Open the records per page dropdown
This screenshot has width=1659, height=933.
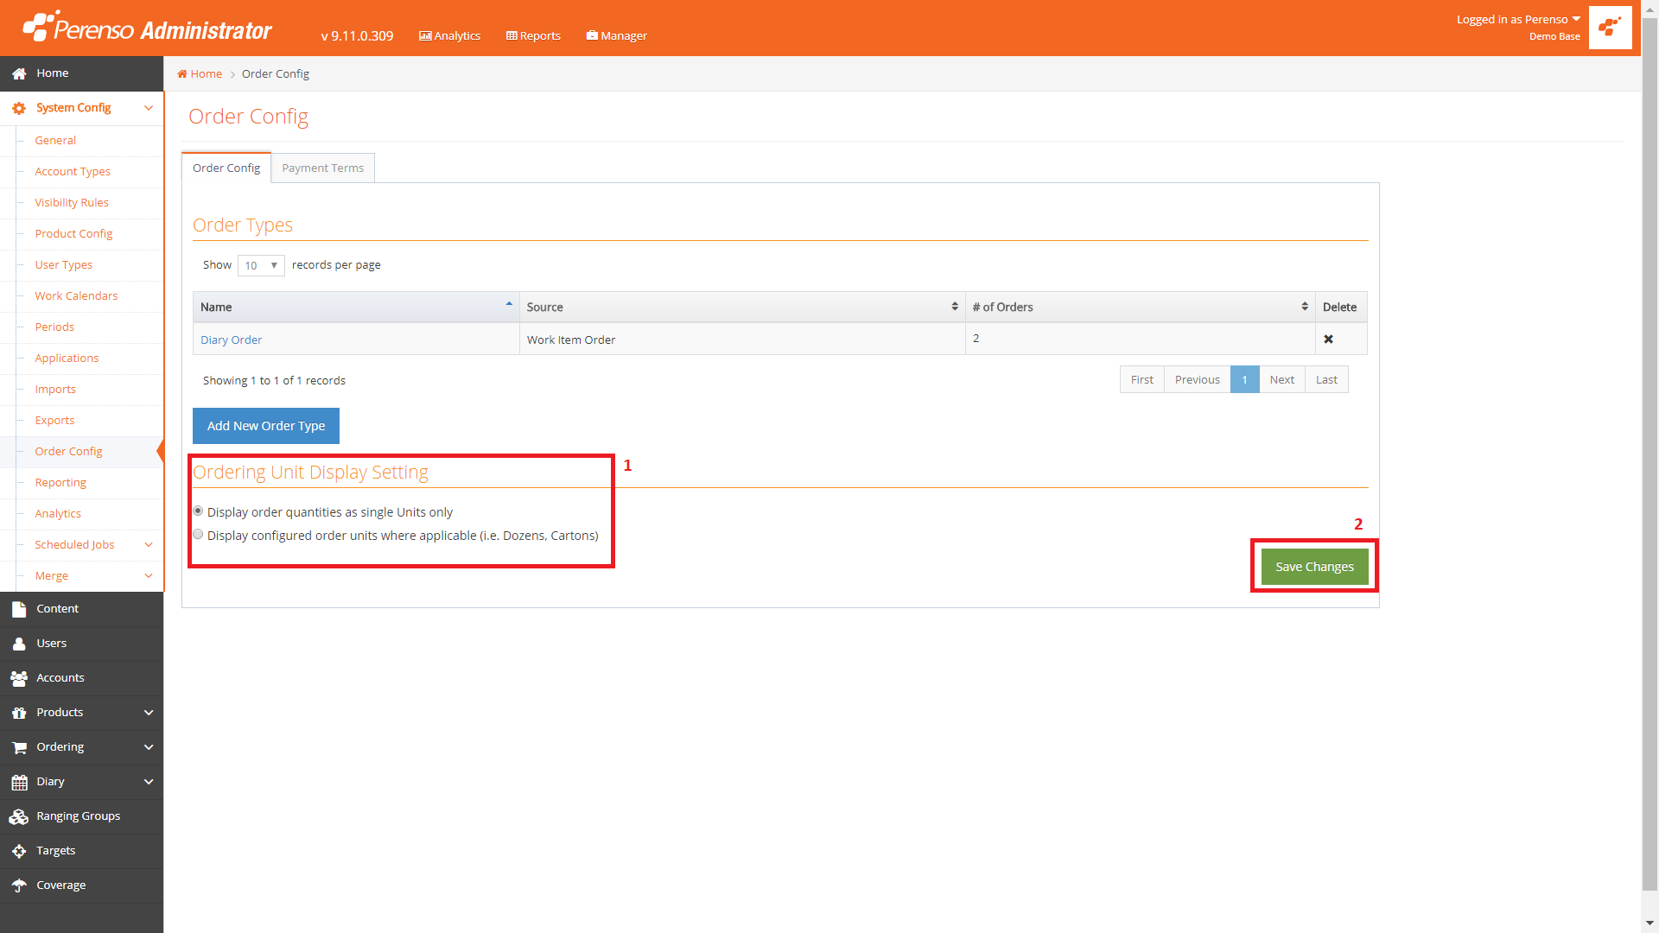[260, 265]
